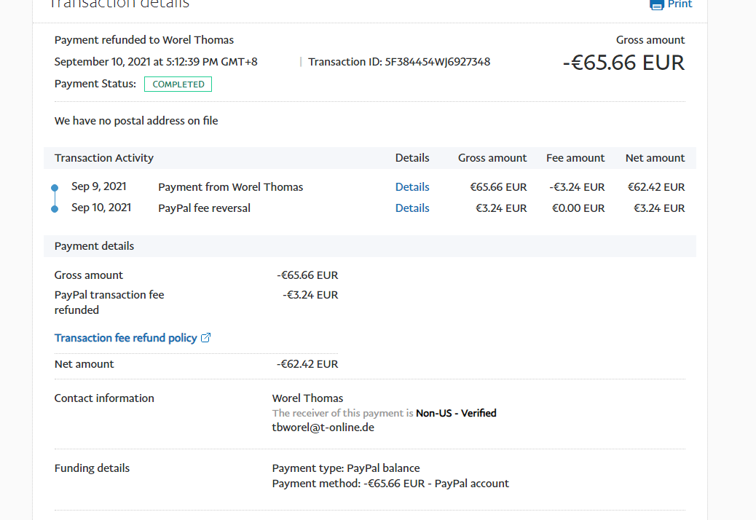Screen dimensions: 756x520
Task: Select the Sep 10, 2021 timeline dot
Action: [x=55, y=209]
